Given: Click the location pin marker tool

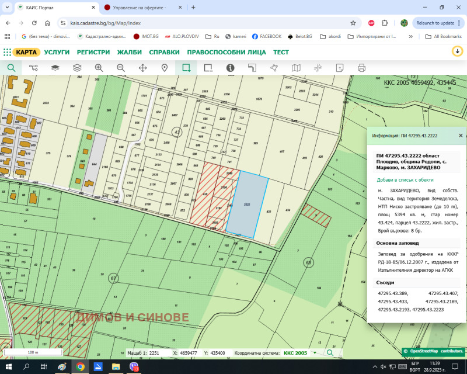Looking at the screenshot, I should pos(165,68).
